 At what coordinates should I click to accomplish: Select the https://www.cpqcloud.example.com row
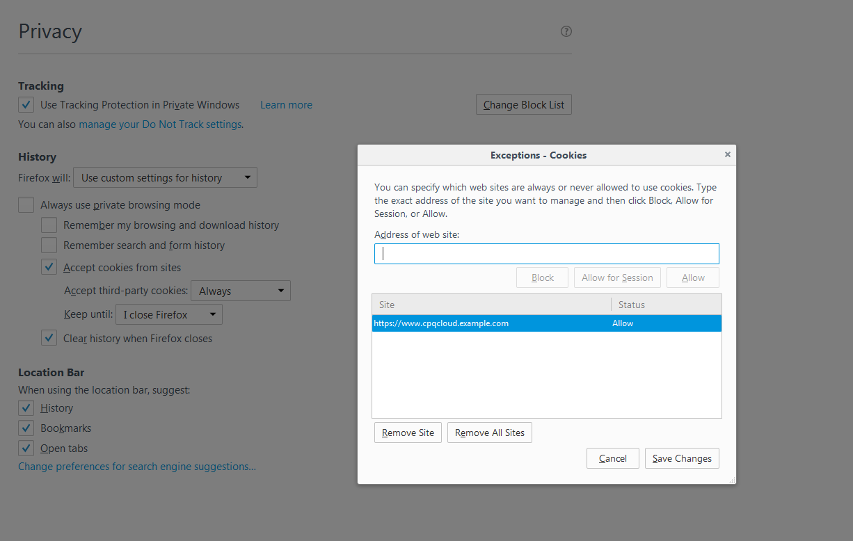coord(547,323)
